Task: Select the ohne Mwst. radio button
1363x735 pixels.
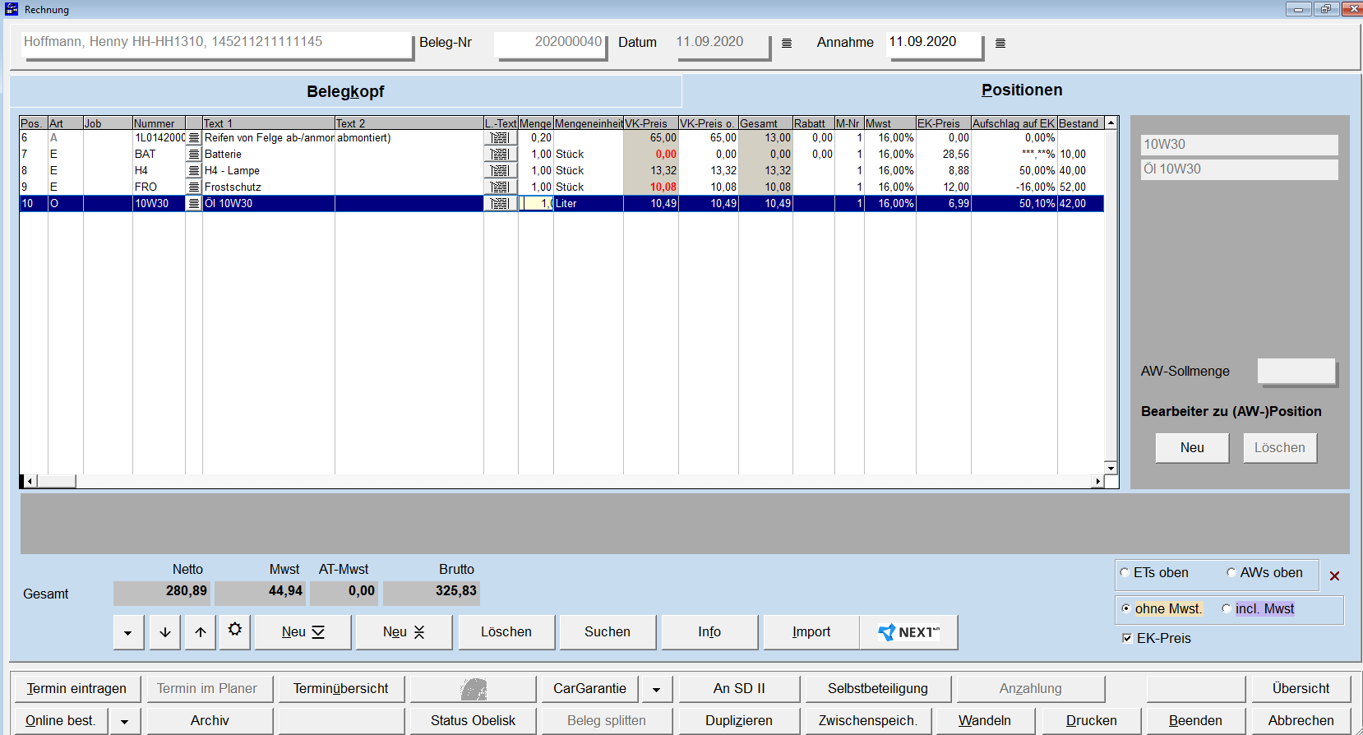Action: [x=1126, y=609]
